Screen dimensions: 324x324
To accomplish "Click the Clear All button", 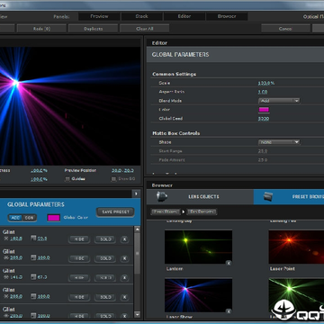I will click(145, 29).
